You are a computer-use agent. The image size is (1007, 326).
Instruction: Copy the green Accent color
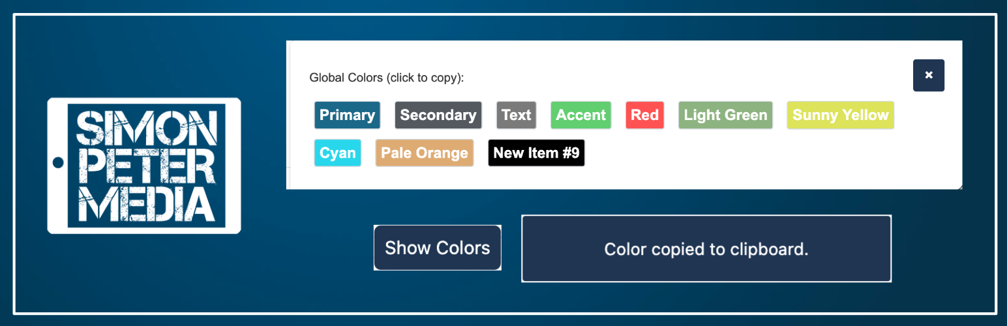[580, 115]
